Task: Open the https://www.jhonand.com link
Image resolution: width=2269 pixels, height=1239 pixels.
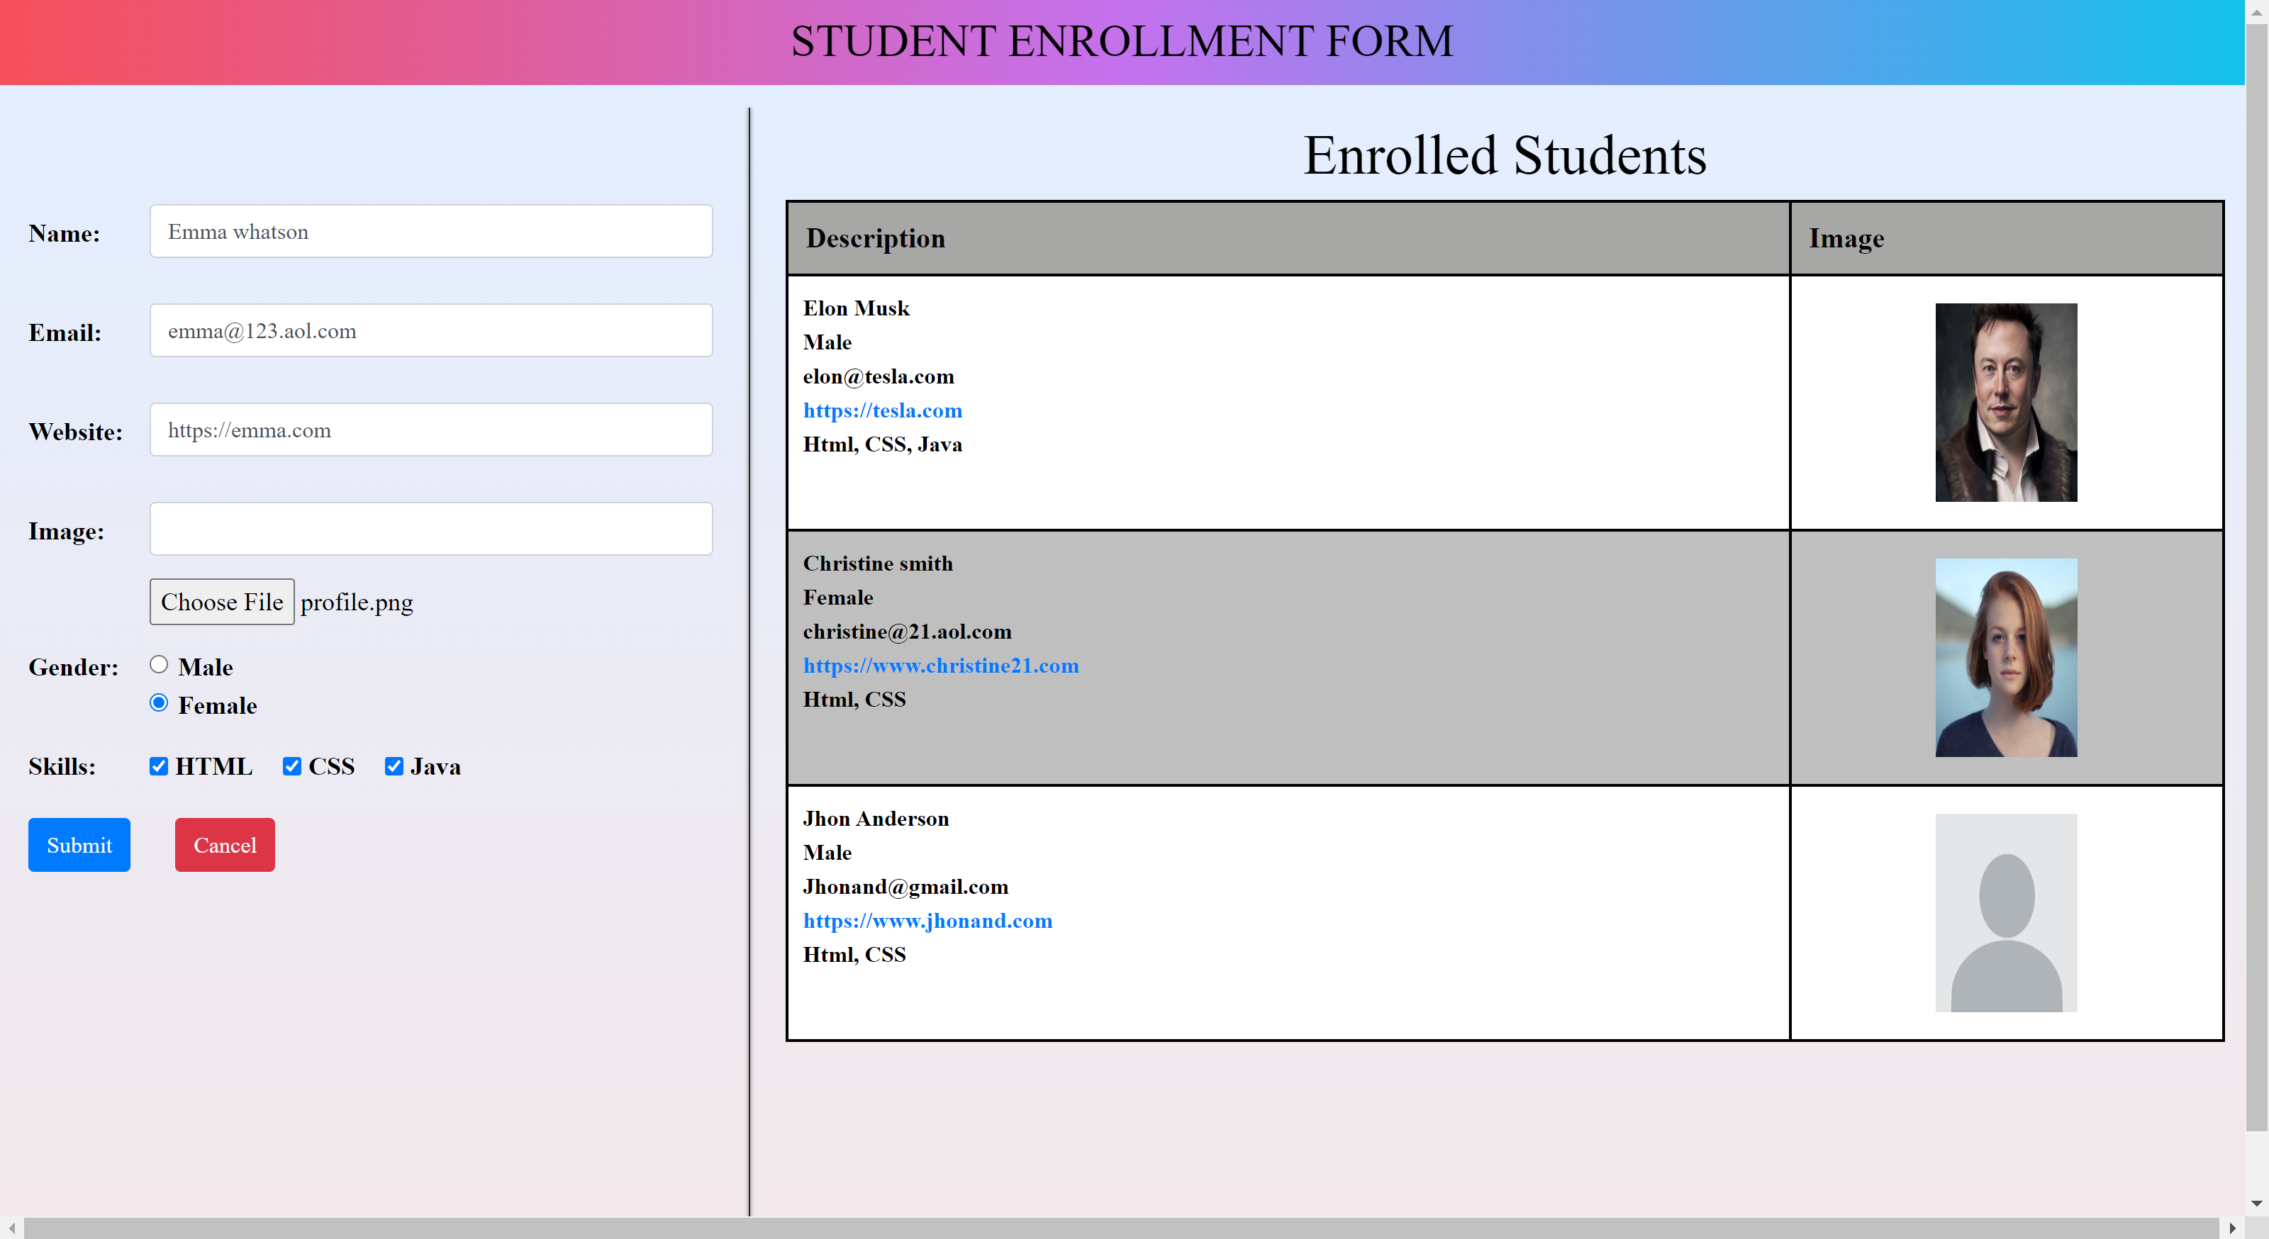Action: 927,921
